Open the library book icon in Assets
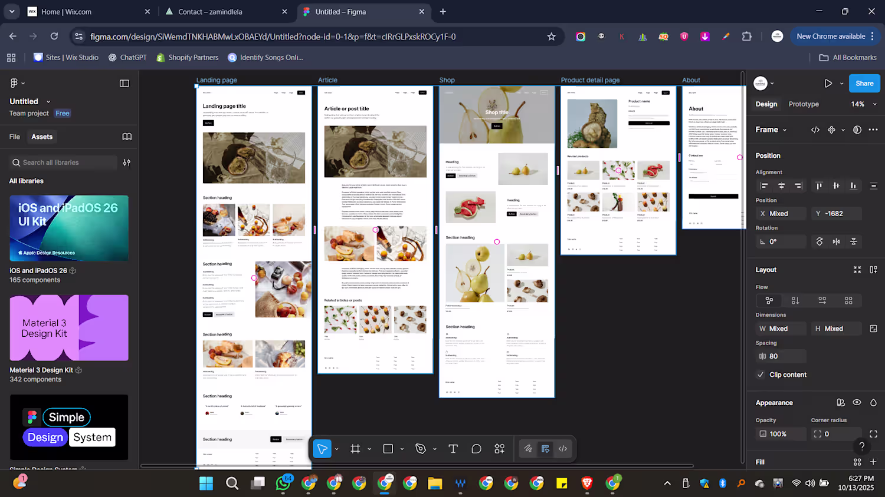 pyautogui.click(x=127, y=137)
